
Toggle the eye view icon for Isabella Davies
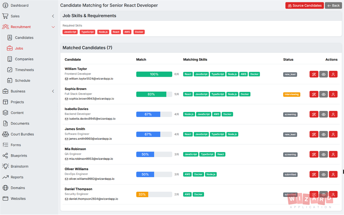(324, 114)
